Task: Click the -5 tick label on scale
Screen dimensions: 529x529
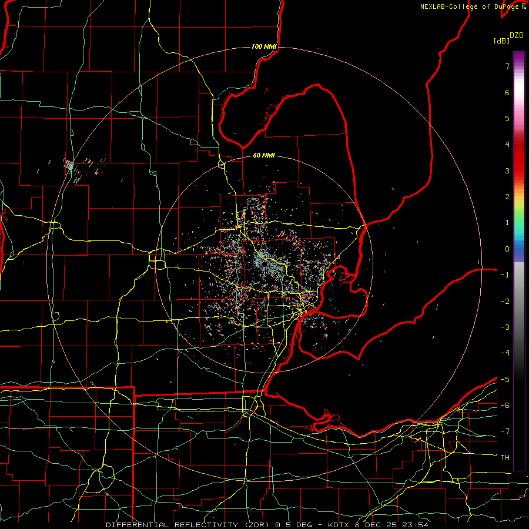Action: pos(505,379)
